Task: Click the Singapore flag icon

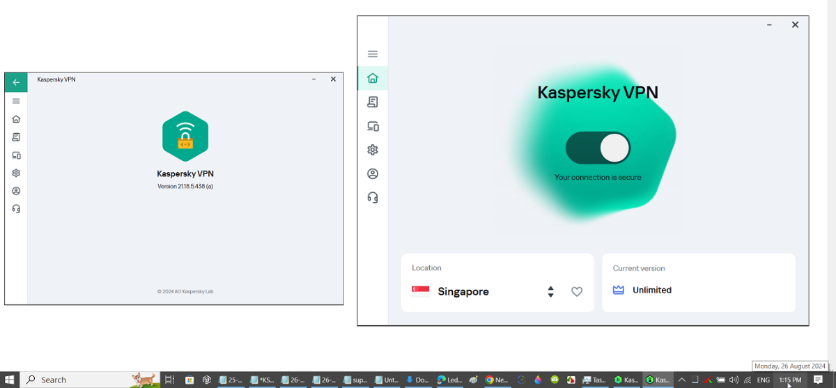Action: click(x=420, y=292)
